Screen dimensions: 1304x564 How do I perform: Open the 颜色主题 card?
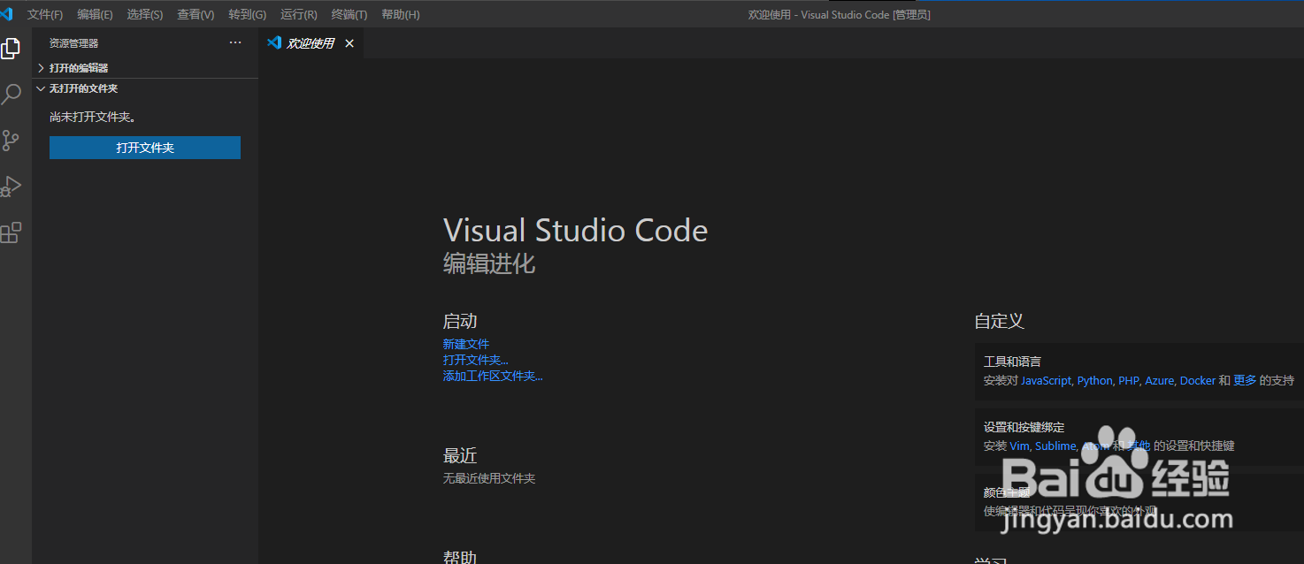pyautogui.click(x=1139, y=502)
